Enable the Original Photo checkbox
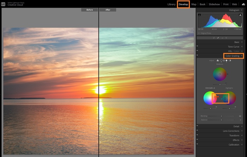 (x=199, y=33)
